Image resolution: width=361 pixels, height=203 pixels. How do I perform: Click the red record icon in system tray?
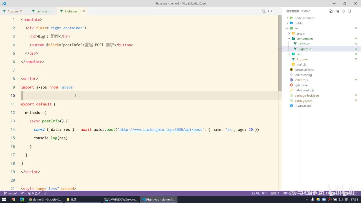[329, 199]
